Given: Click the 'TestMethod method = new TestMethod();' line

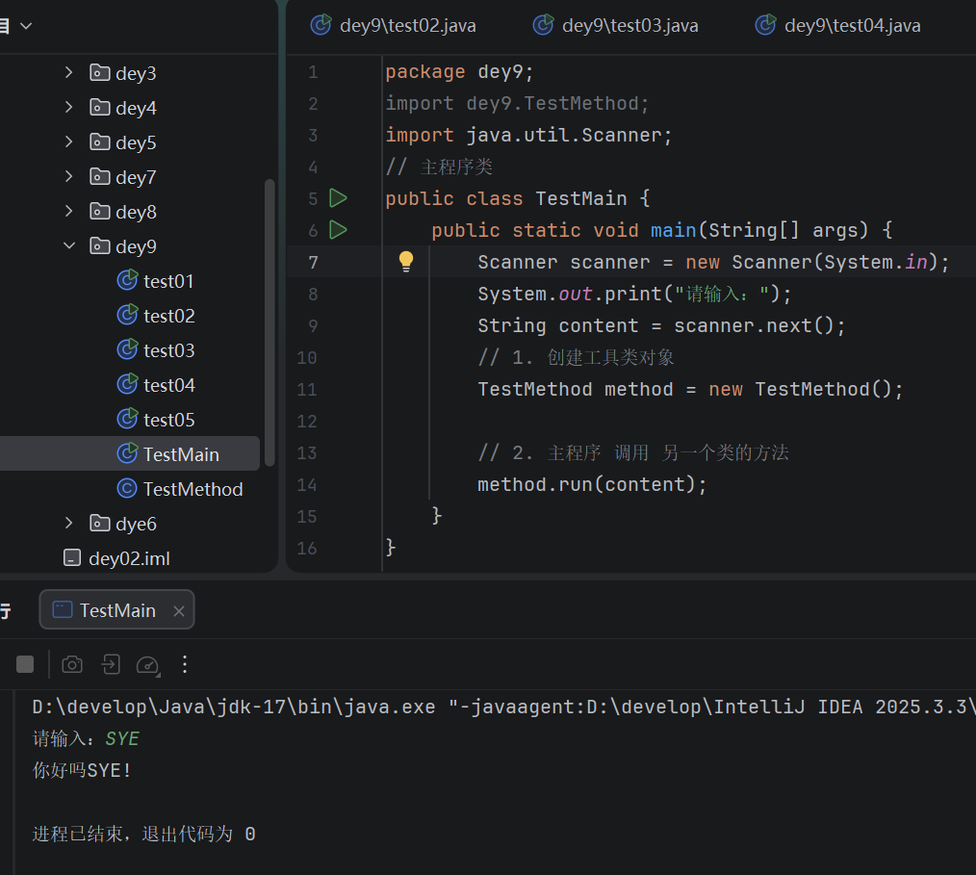Looking at the screenshot, I should 690,389.
